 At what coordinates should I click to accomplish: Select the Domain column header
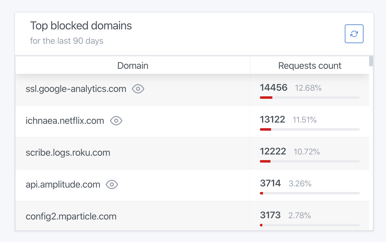click(x=132, y=66)
